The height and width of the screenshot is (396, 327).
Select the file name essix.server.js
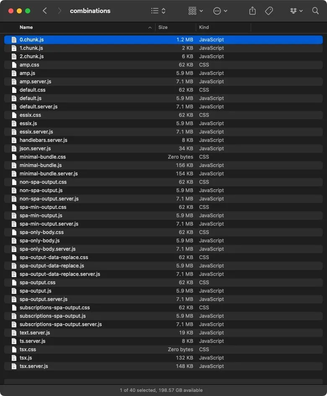tap(36, 131)
